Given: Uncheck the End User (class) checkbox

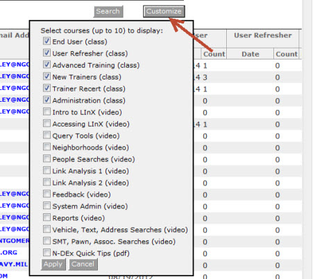Looking at the screenshot, I should [x=46, y=42].
